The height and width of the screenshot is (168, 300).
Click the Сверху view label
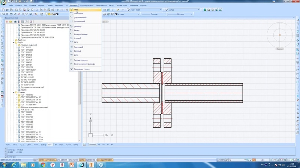point(280,49)
